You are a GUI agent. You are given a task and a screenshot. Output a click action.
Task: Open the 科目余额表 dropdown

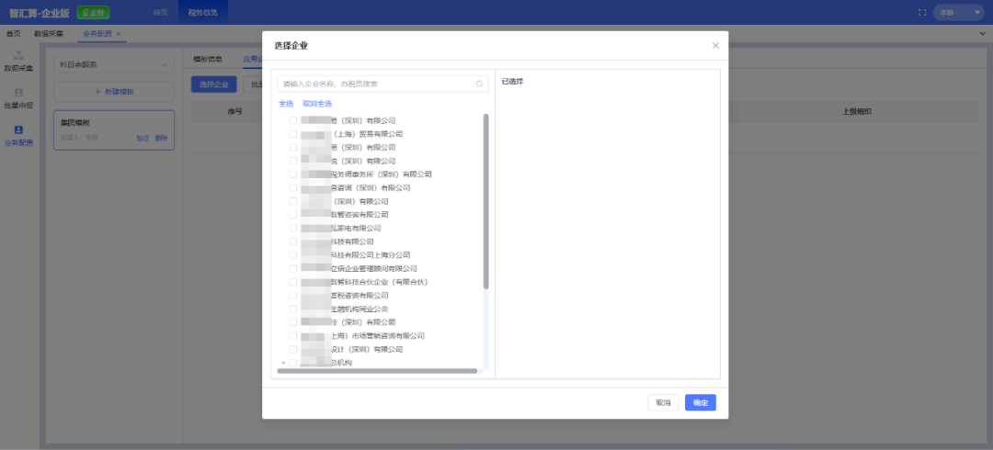[113, 64]
